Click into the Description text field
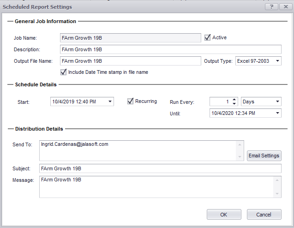 click(170, 49)
